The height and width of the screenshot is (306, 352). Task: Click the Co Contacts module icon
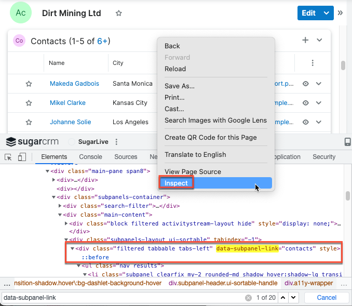pyautogui.click(x=19, y=41)
